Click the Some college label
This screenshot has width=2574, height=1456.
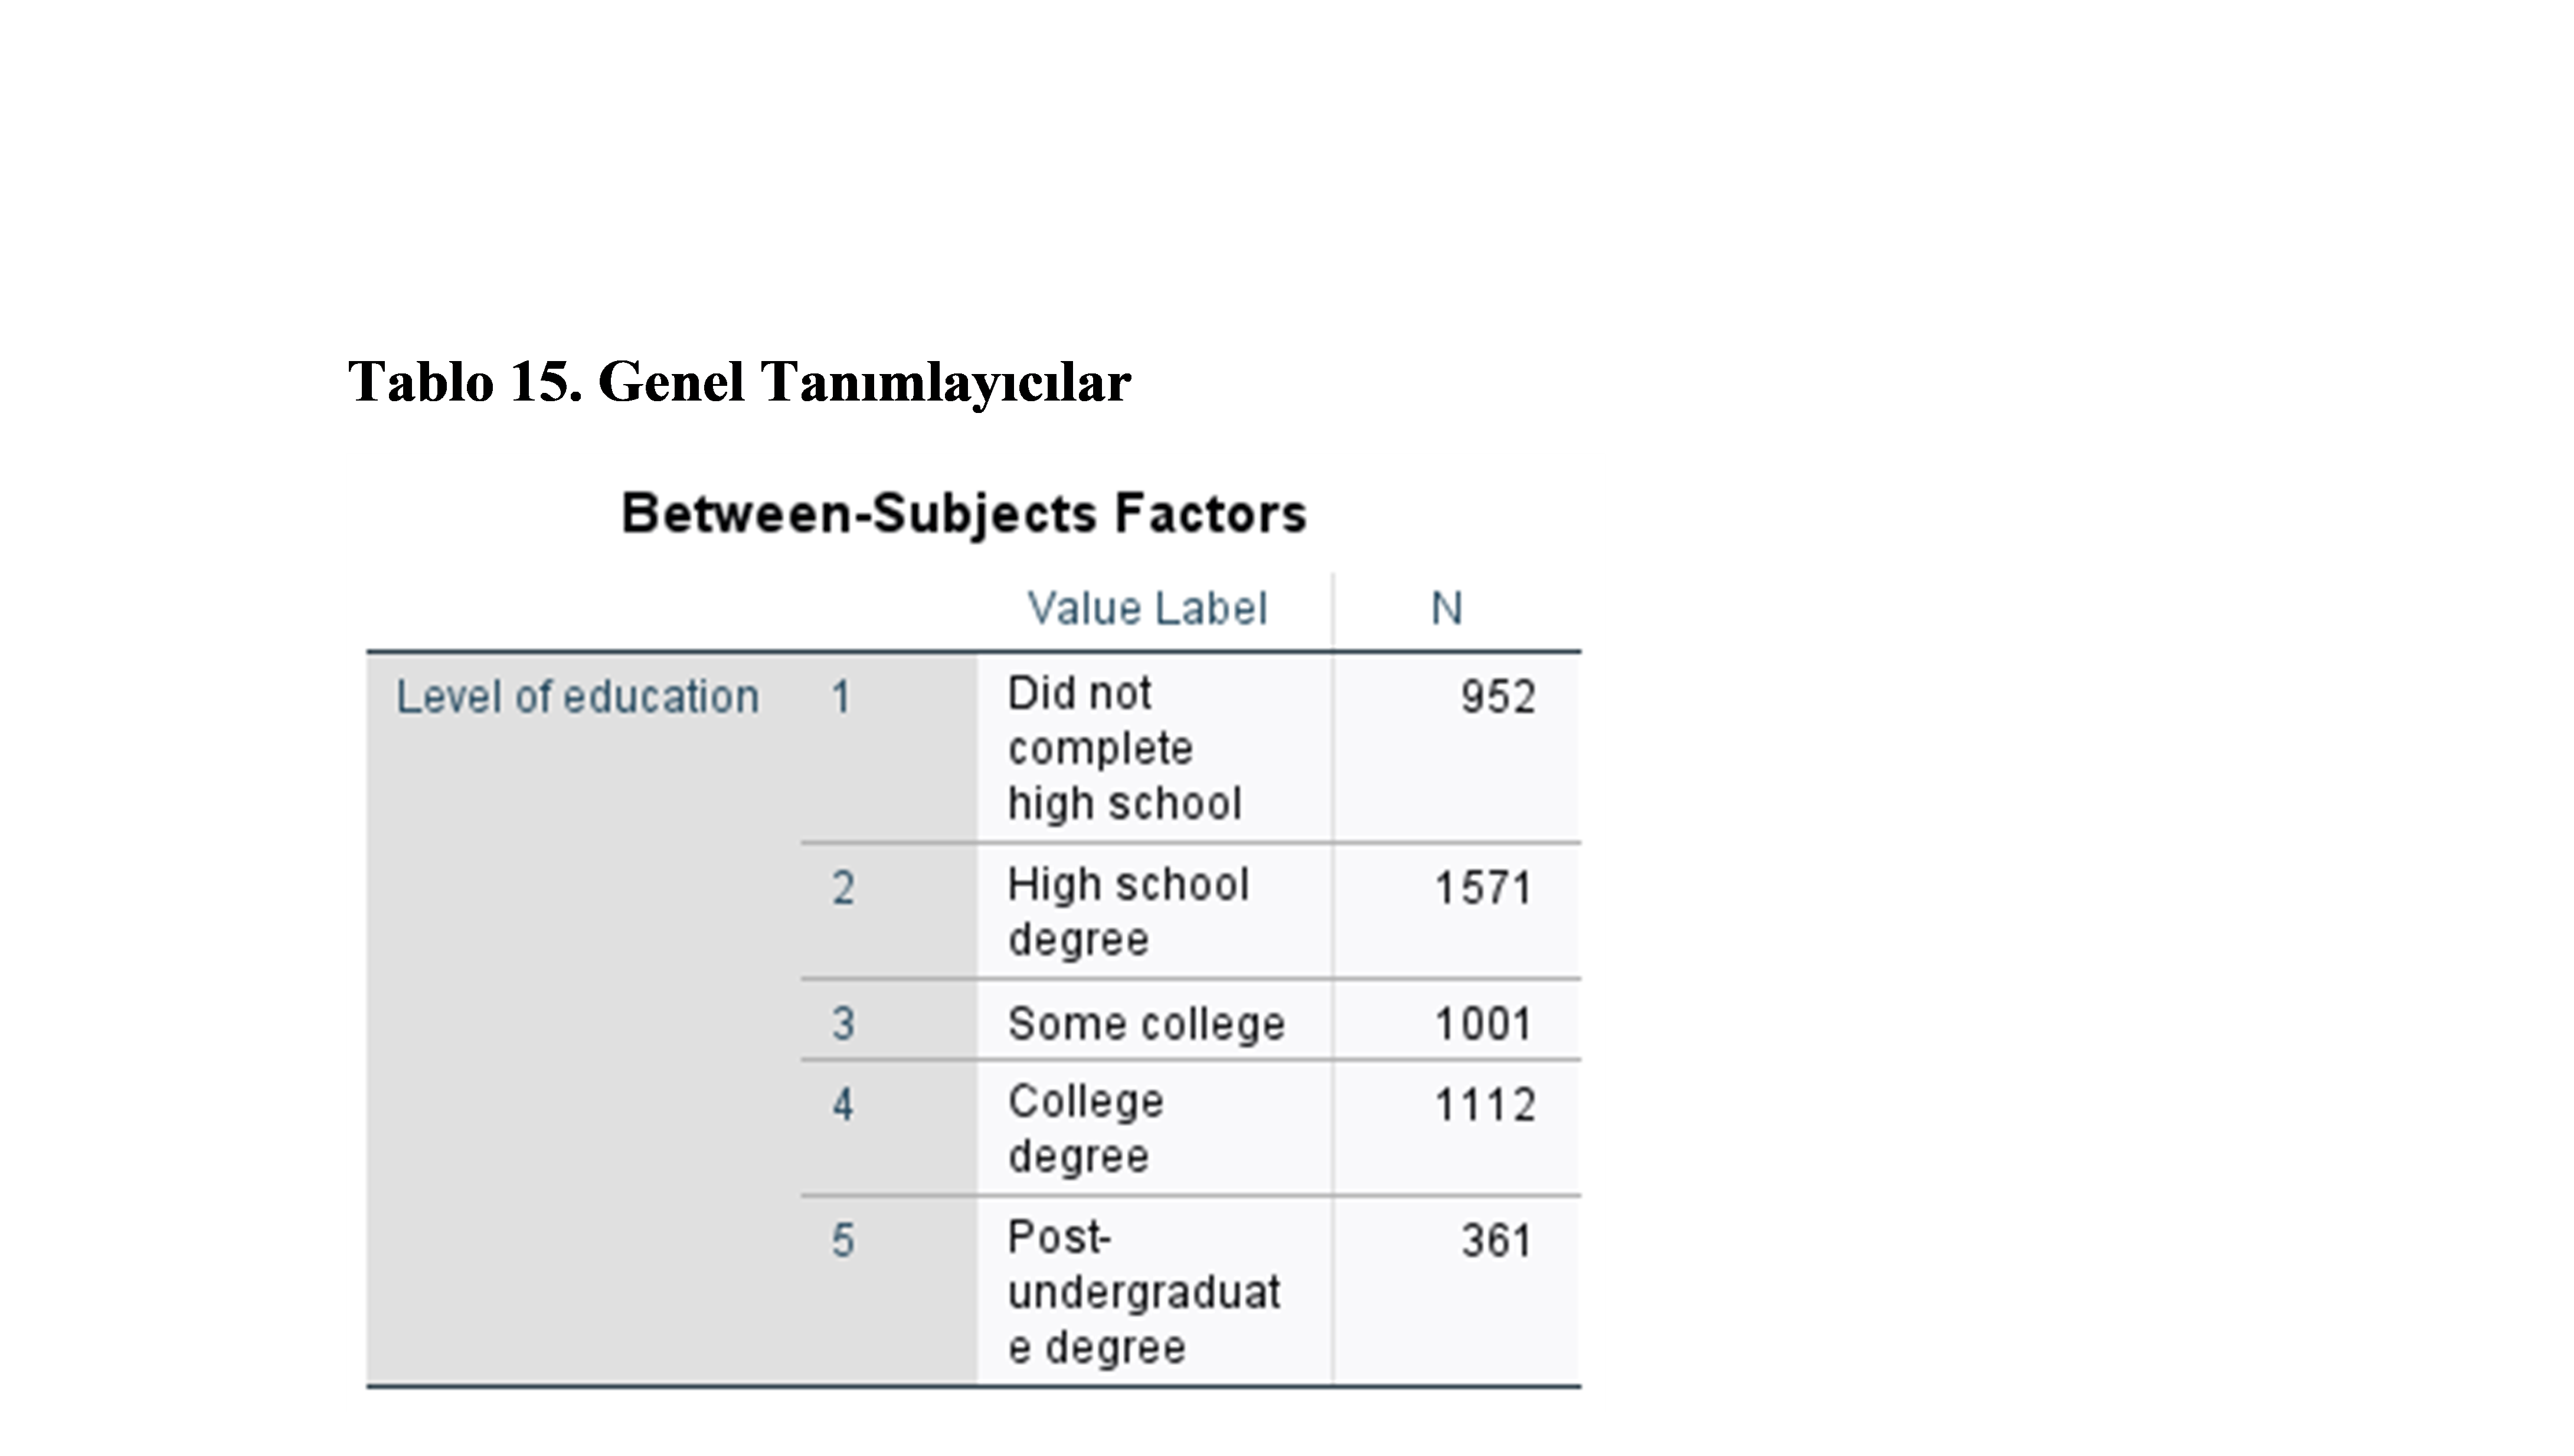pos(1146,1024)
